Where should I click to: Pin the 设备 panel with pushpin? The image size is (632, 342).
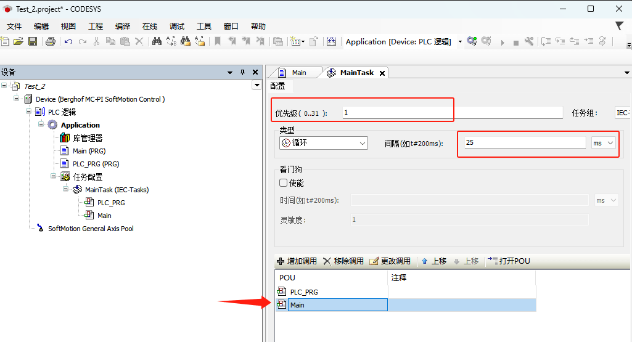click(242, 72)
